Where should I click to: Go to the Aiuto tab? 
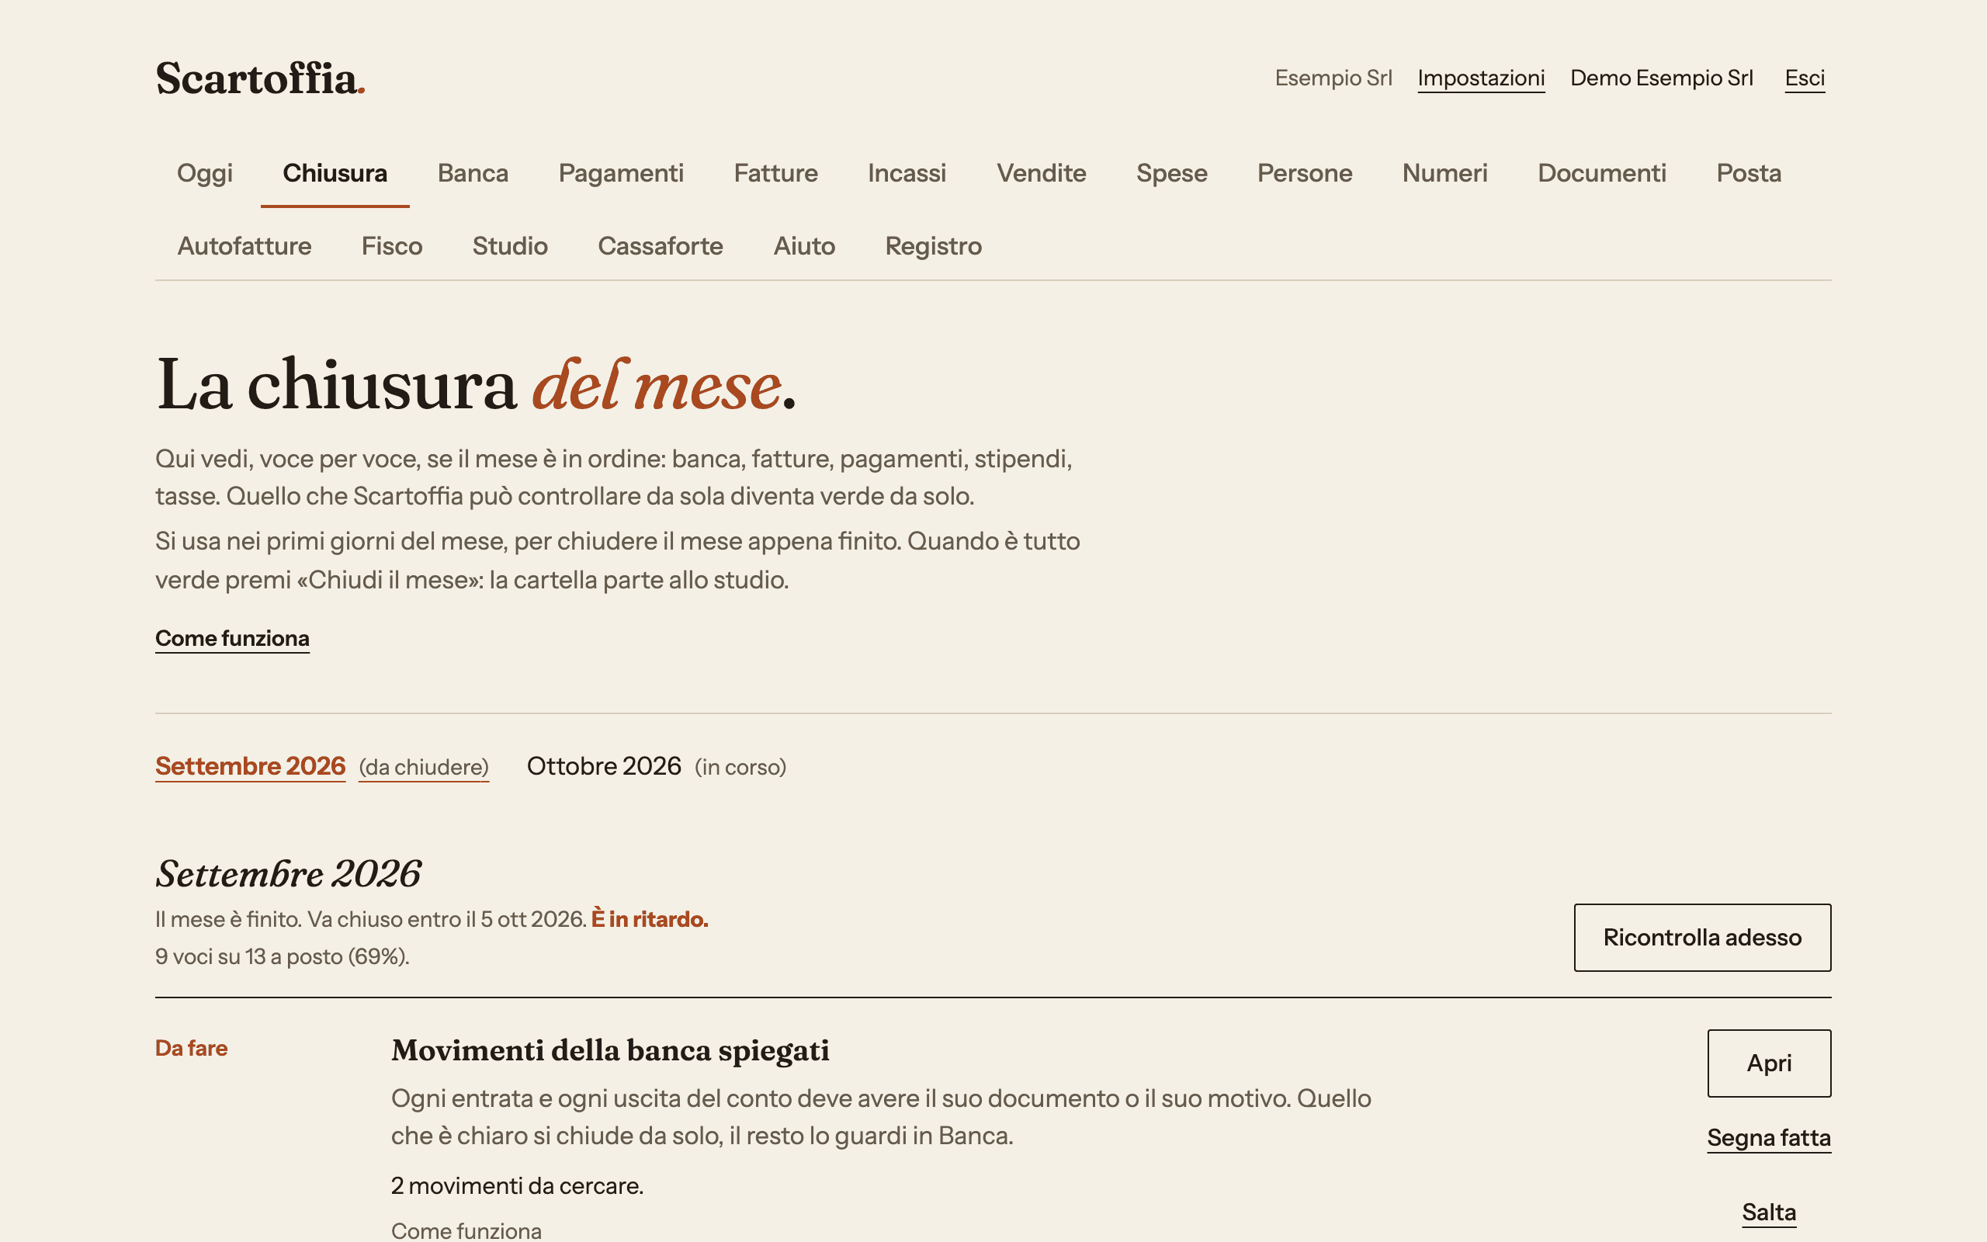tap(804, 246)
